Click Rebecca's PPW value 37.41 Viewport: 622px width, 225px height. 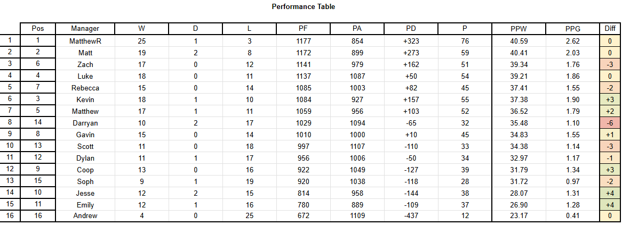(x=519, y=88)
